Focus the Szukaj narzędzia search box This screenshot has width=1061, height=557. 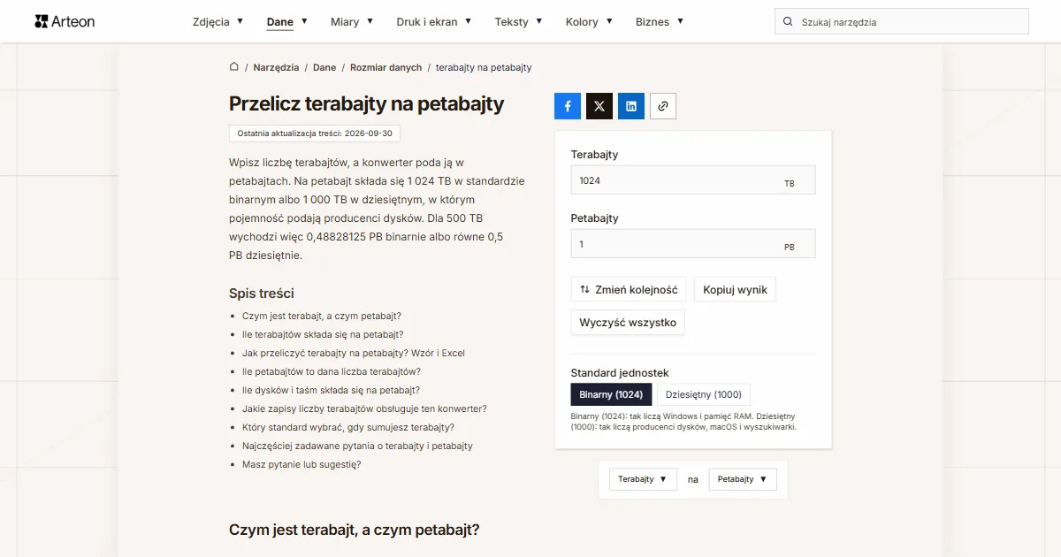tap(902, 22)
